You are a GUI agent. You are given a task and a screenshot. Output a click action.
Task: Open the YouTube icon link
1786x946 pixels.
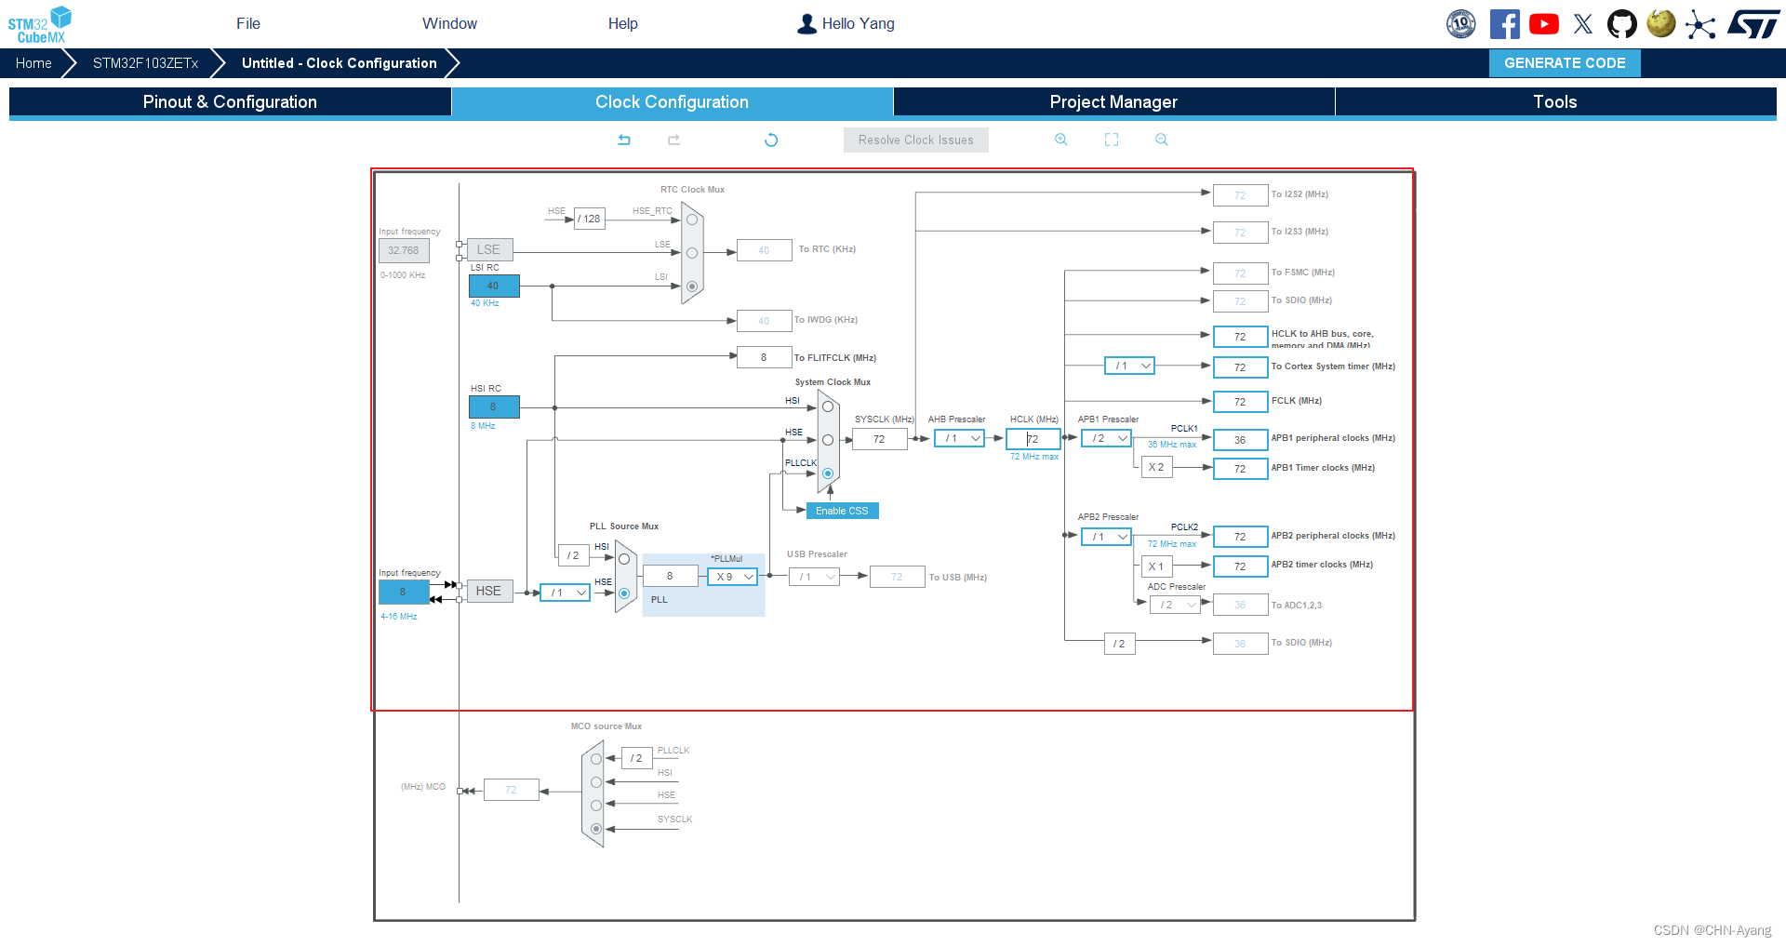tap(1544, 24)
